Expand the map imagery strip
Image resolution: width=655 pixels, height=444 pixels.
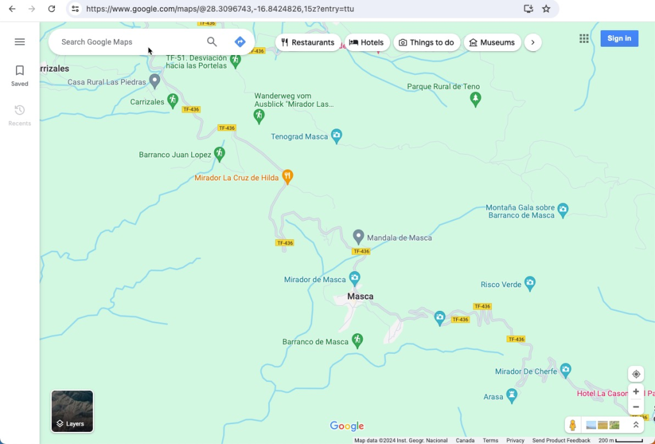636,425
